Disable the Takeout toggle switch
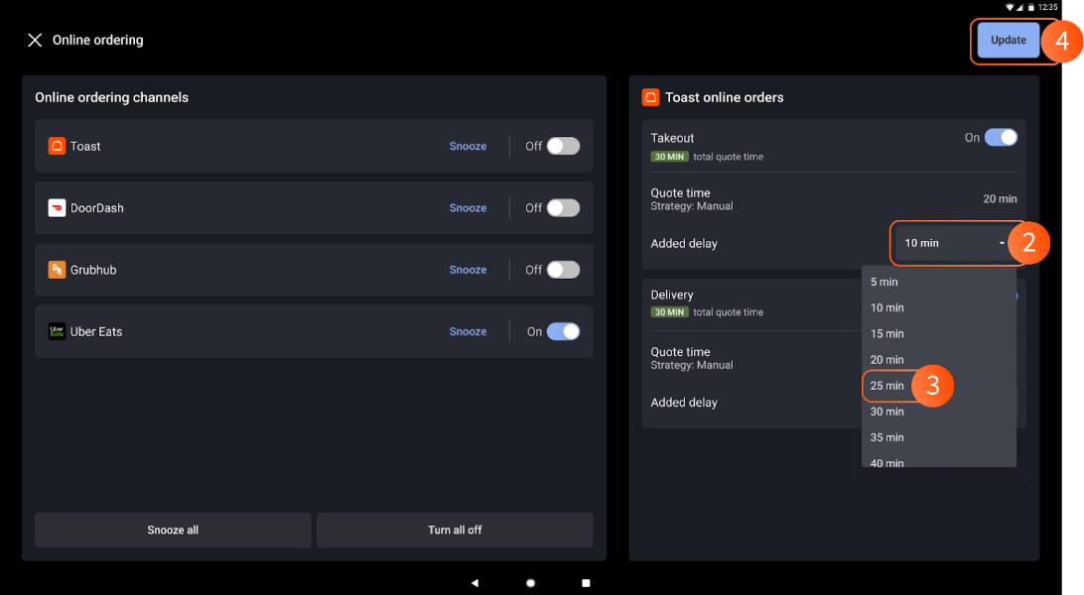 (x=1001, y=138)
